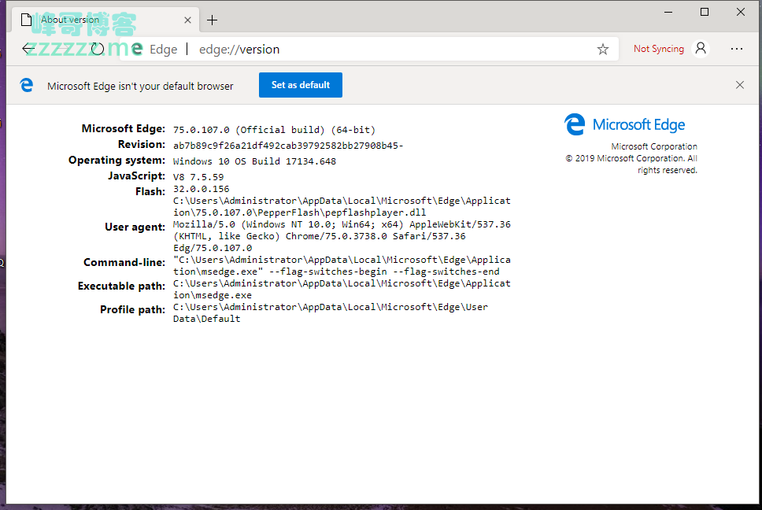Select the About version tab

(106, 20)
